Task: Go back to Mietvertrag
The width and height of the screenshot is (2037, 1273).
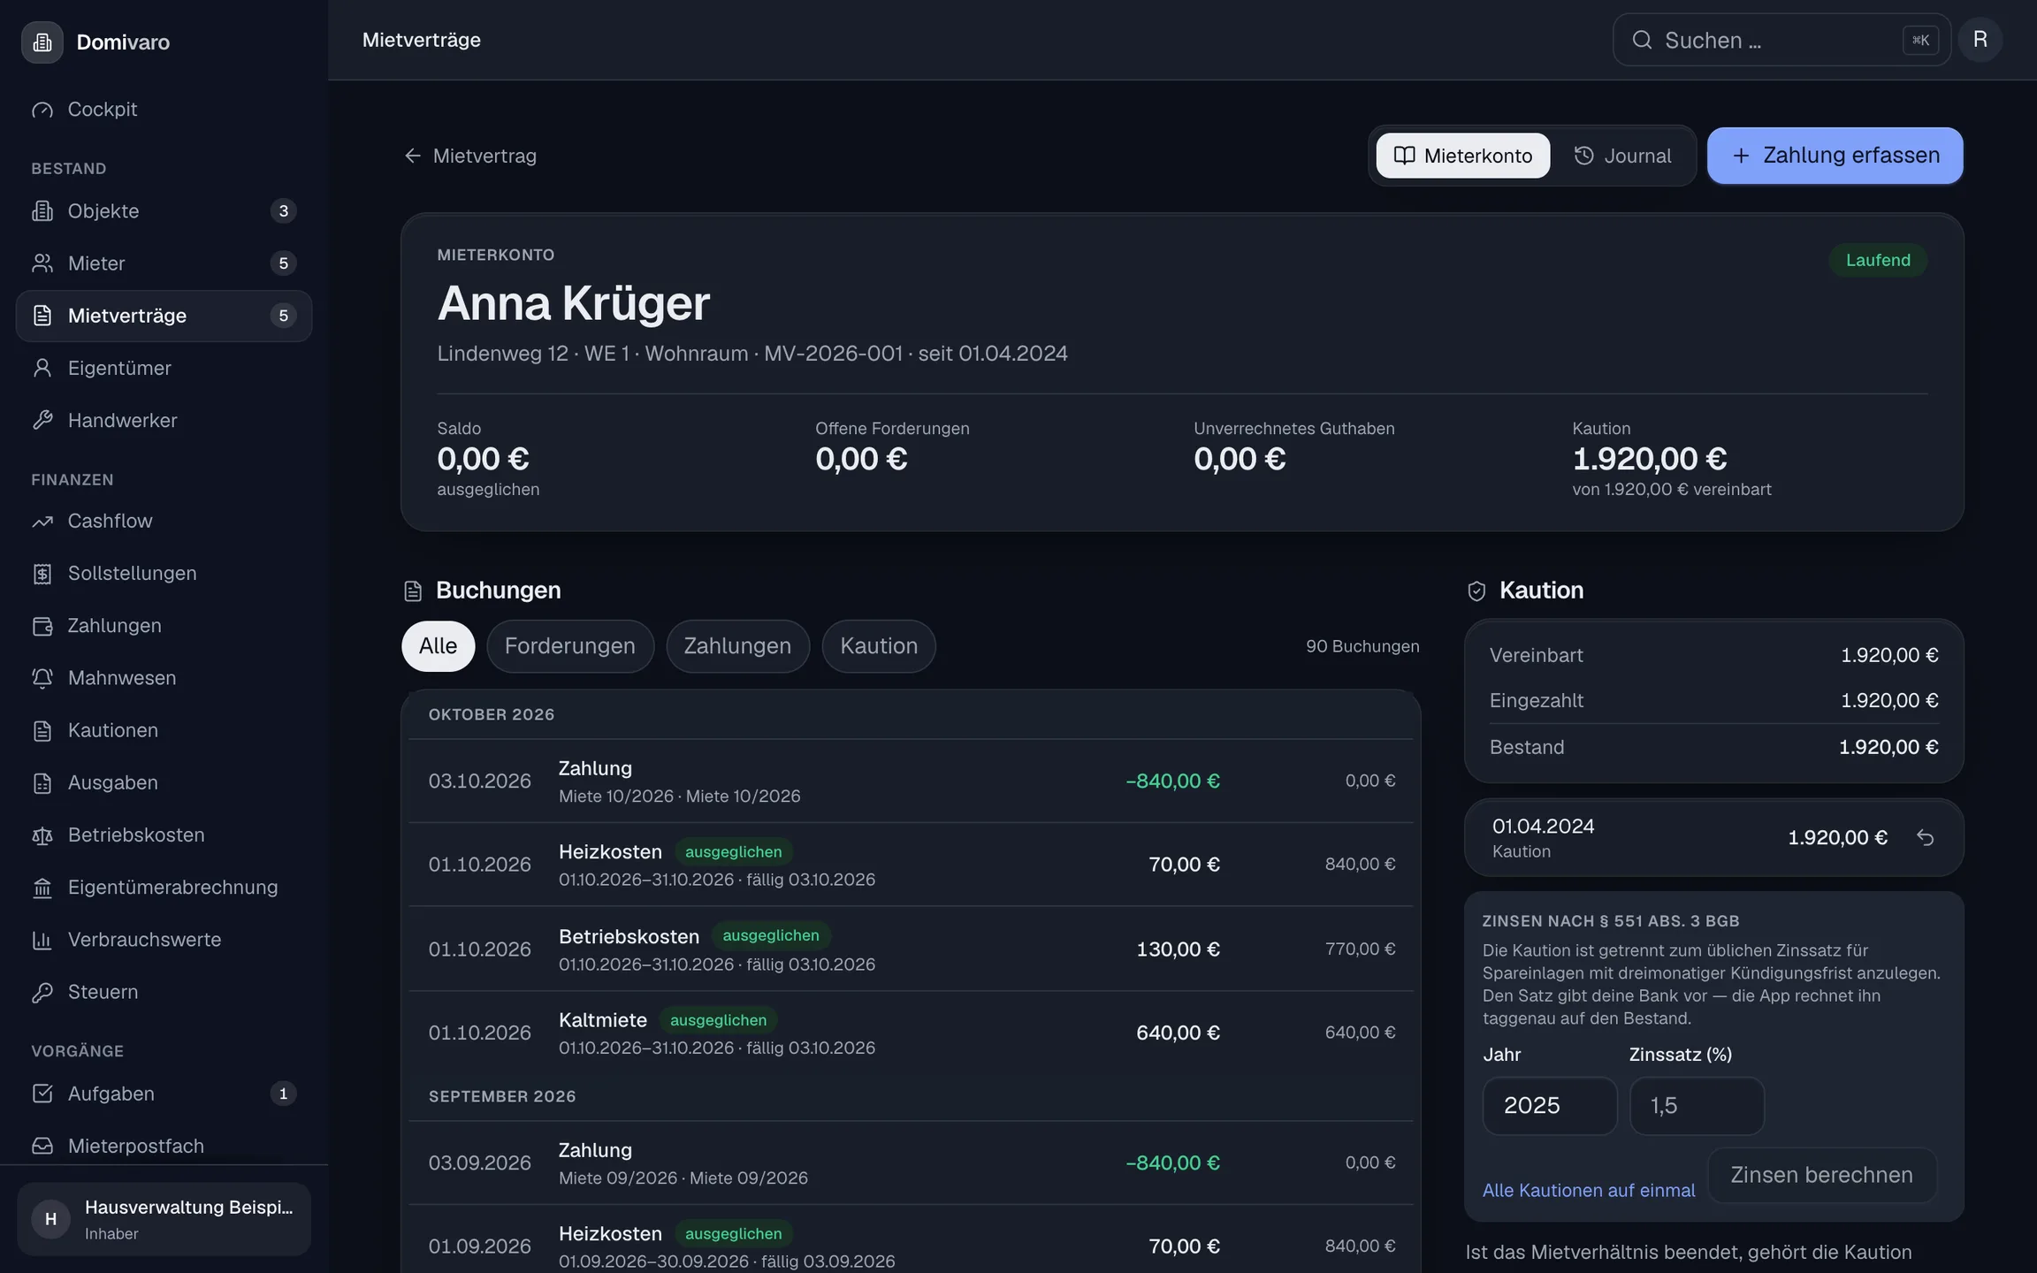Action: point(470,156)
